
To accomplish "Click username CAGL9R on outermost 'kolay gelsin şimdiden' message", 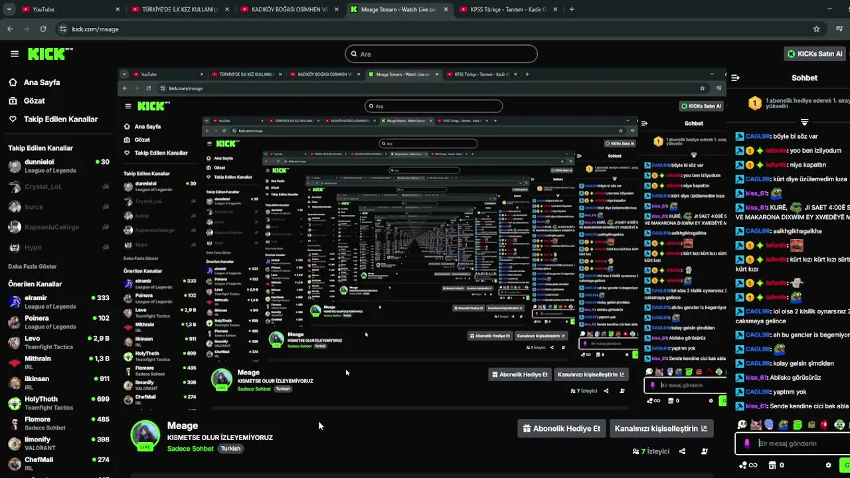I will (758, 364).
